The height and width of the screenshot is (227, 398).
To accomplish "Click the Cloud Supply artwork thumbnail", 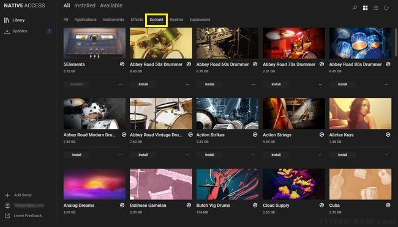I will pyautogui.click(x=294, y=184).
